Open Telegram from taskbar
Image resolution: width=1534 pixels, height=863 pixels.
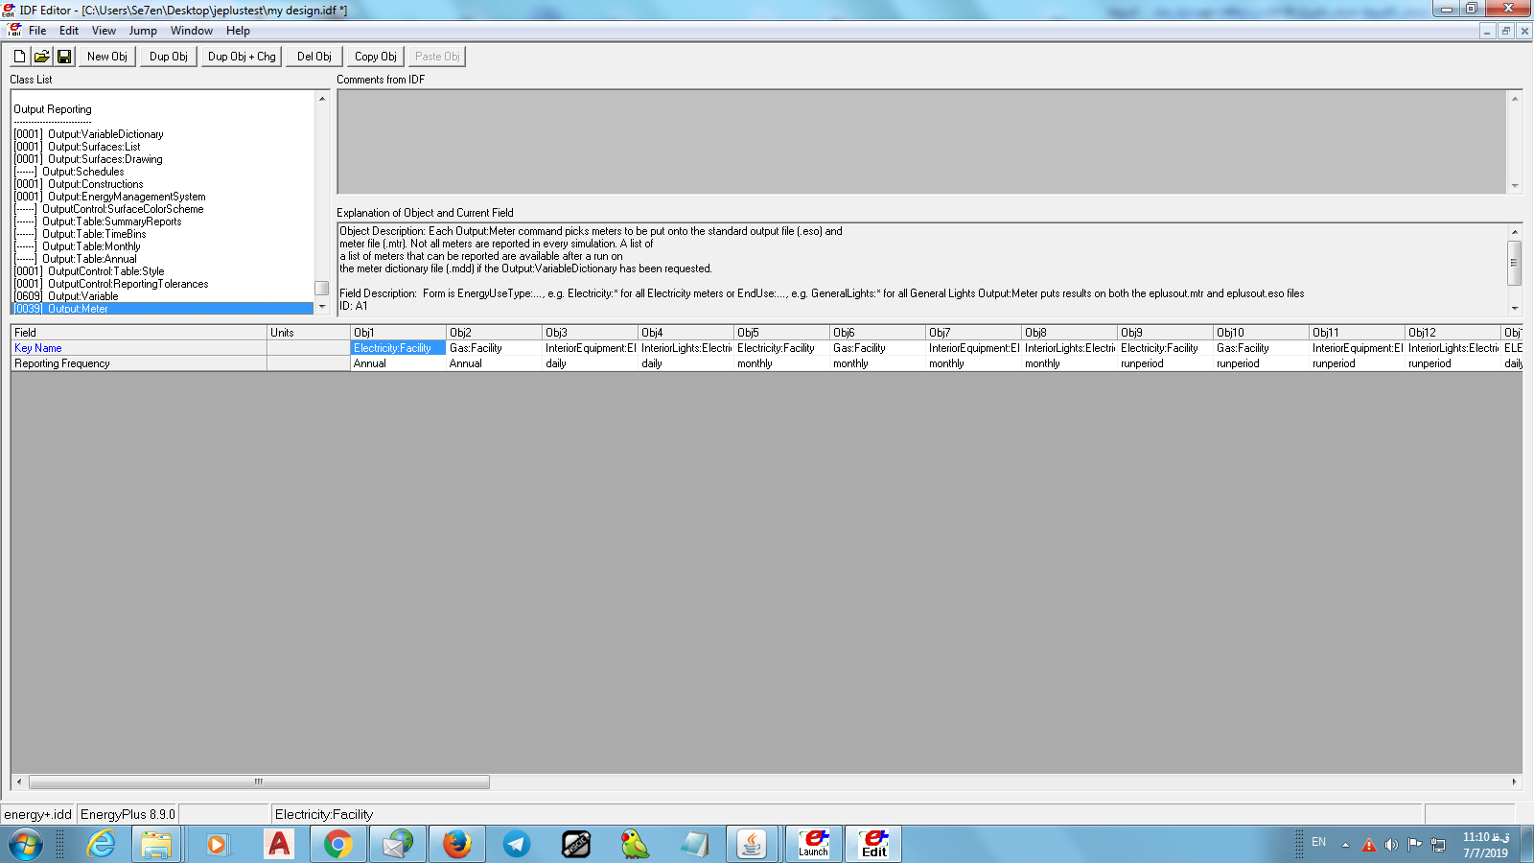[x=517, y=845]
